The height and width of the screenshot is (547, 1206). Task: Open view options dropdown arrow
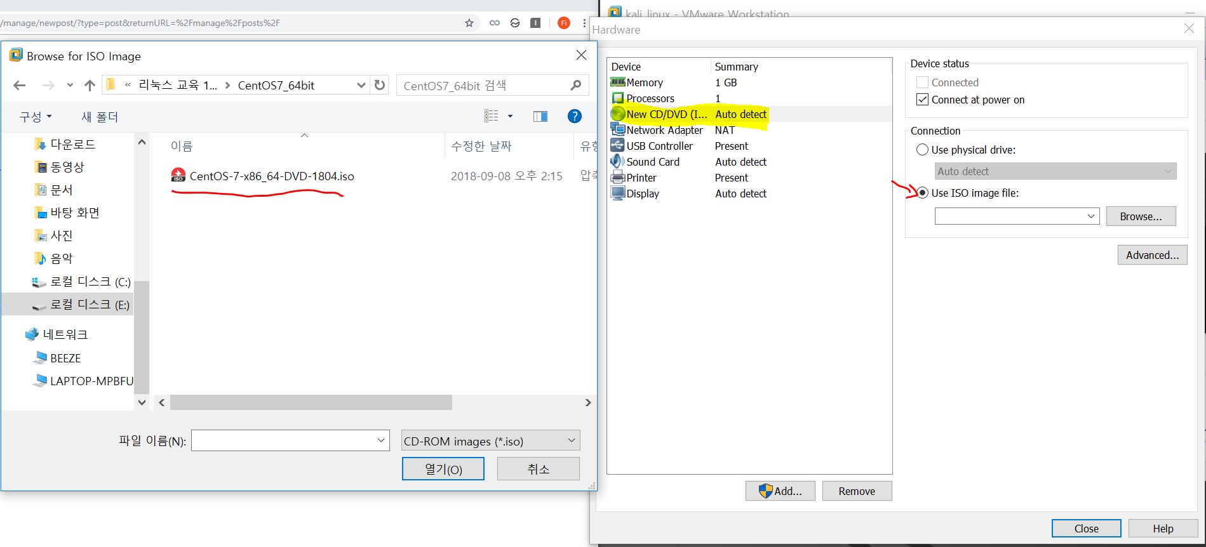pyautogui.click(x=510, y=116)
